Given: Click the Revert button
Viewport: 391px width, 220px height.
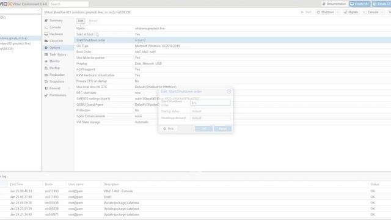Looking at the screenshot, I should click(x=93, y=21).
